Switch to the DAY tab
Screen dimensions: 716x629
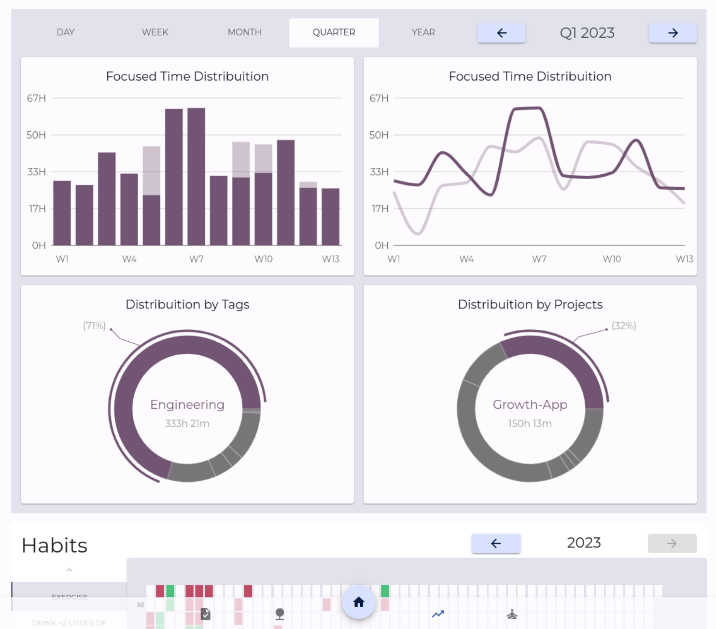click(x=66, y=32)
